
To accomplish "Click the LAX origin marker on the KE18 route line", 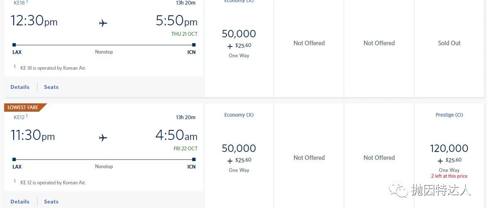I will tap(14, 45).
